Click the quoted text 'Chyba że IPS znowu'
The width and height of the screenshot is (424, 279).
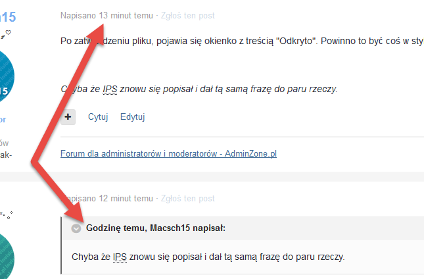208,257
